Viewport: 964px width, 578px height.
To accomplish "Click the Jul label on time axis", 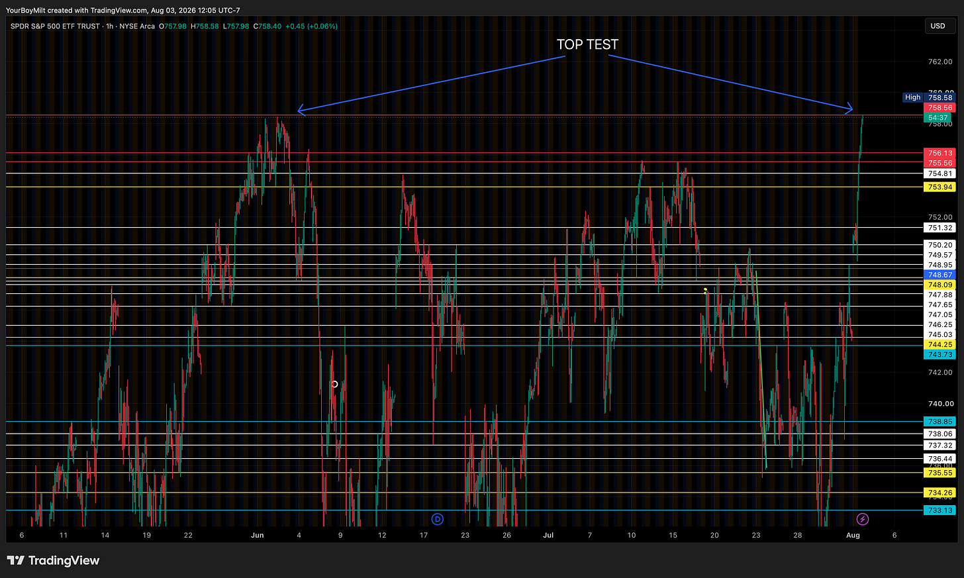I will point(548,535).
